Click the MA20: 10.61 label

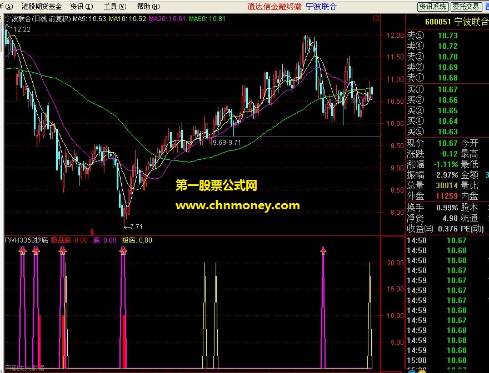click(167, 19)
